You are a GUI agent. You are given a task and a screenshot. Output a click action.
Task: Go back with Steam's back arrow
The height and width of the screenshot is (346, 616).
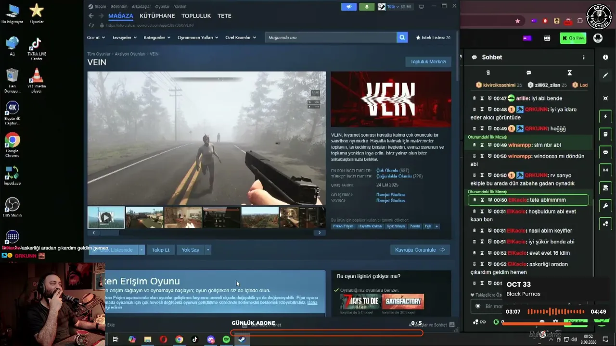pyautogui.click(x=91, y=16)
